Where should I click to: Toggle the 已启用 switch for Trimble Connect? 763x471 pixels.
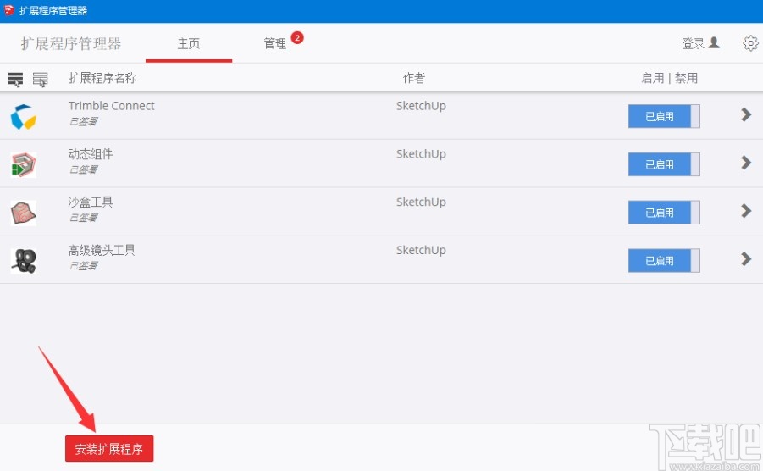[x=664, y=116]
